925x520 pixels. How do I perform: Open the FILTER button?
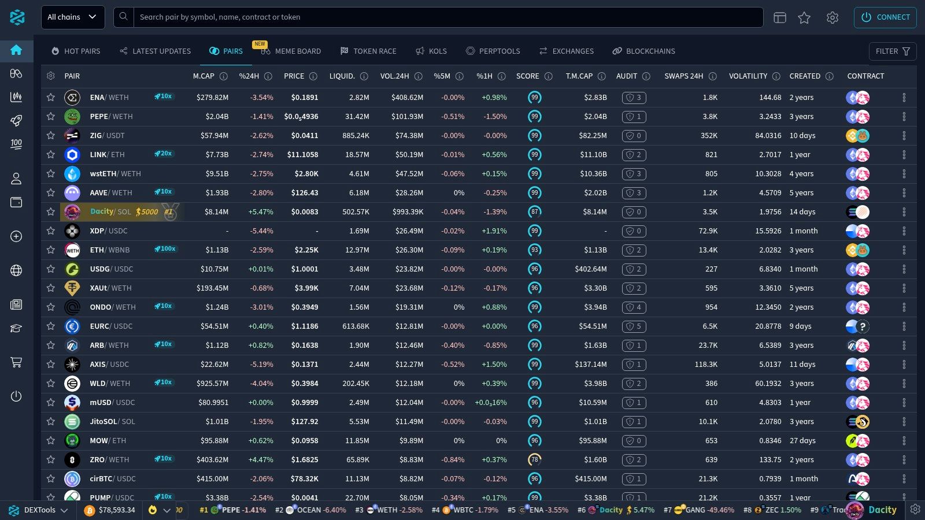click(x=893, y=51)
